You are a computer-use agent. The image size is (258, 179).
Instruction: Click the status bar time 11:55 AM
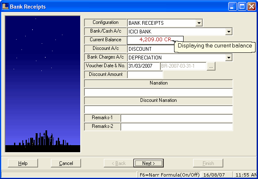coord(246,175)
